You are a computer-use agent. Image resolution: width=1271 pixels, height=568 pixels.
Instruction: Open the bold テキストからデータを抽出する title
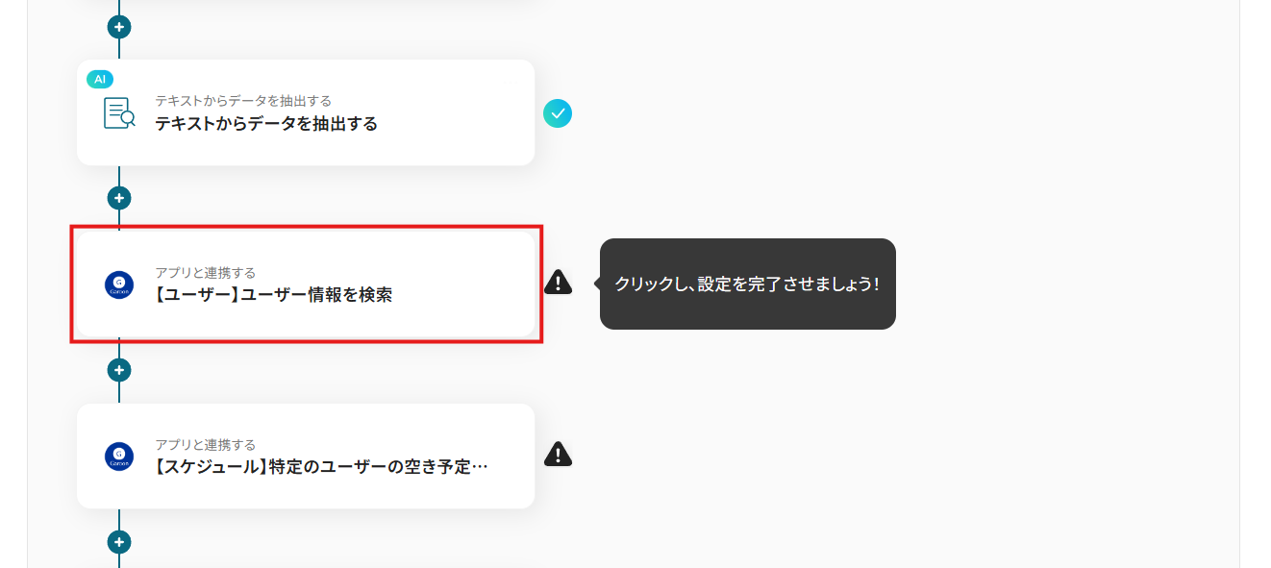click(266, 124)
